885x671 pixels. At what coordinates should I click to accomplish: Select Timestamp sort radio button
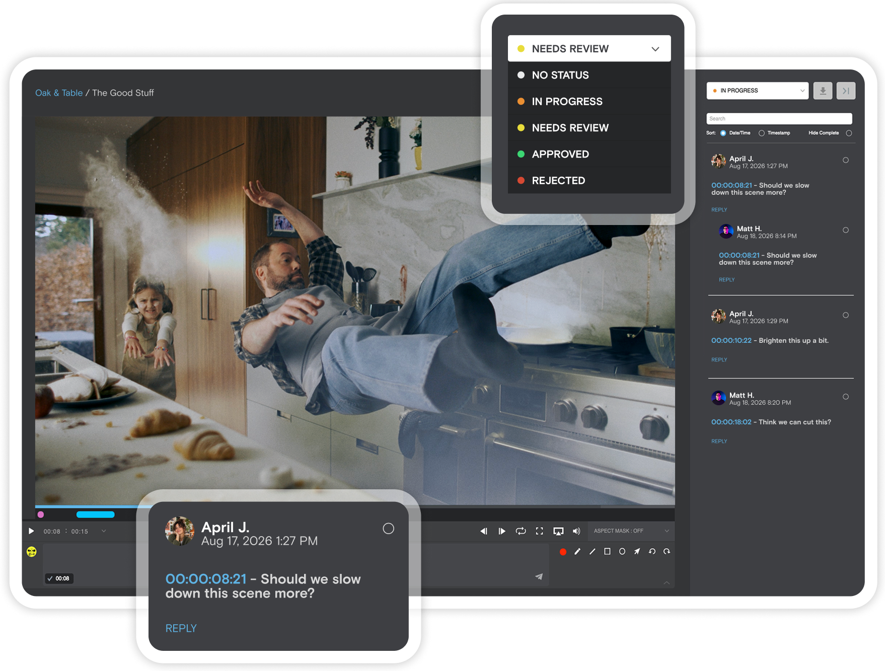point(762,133)
